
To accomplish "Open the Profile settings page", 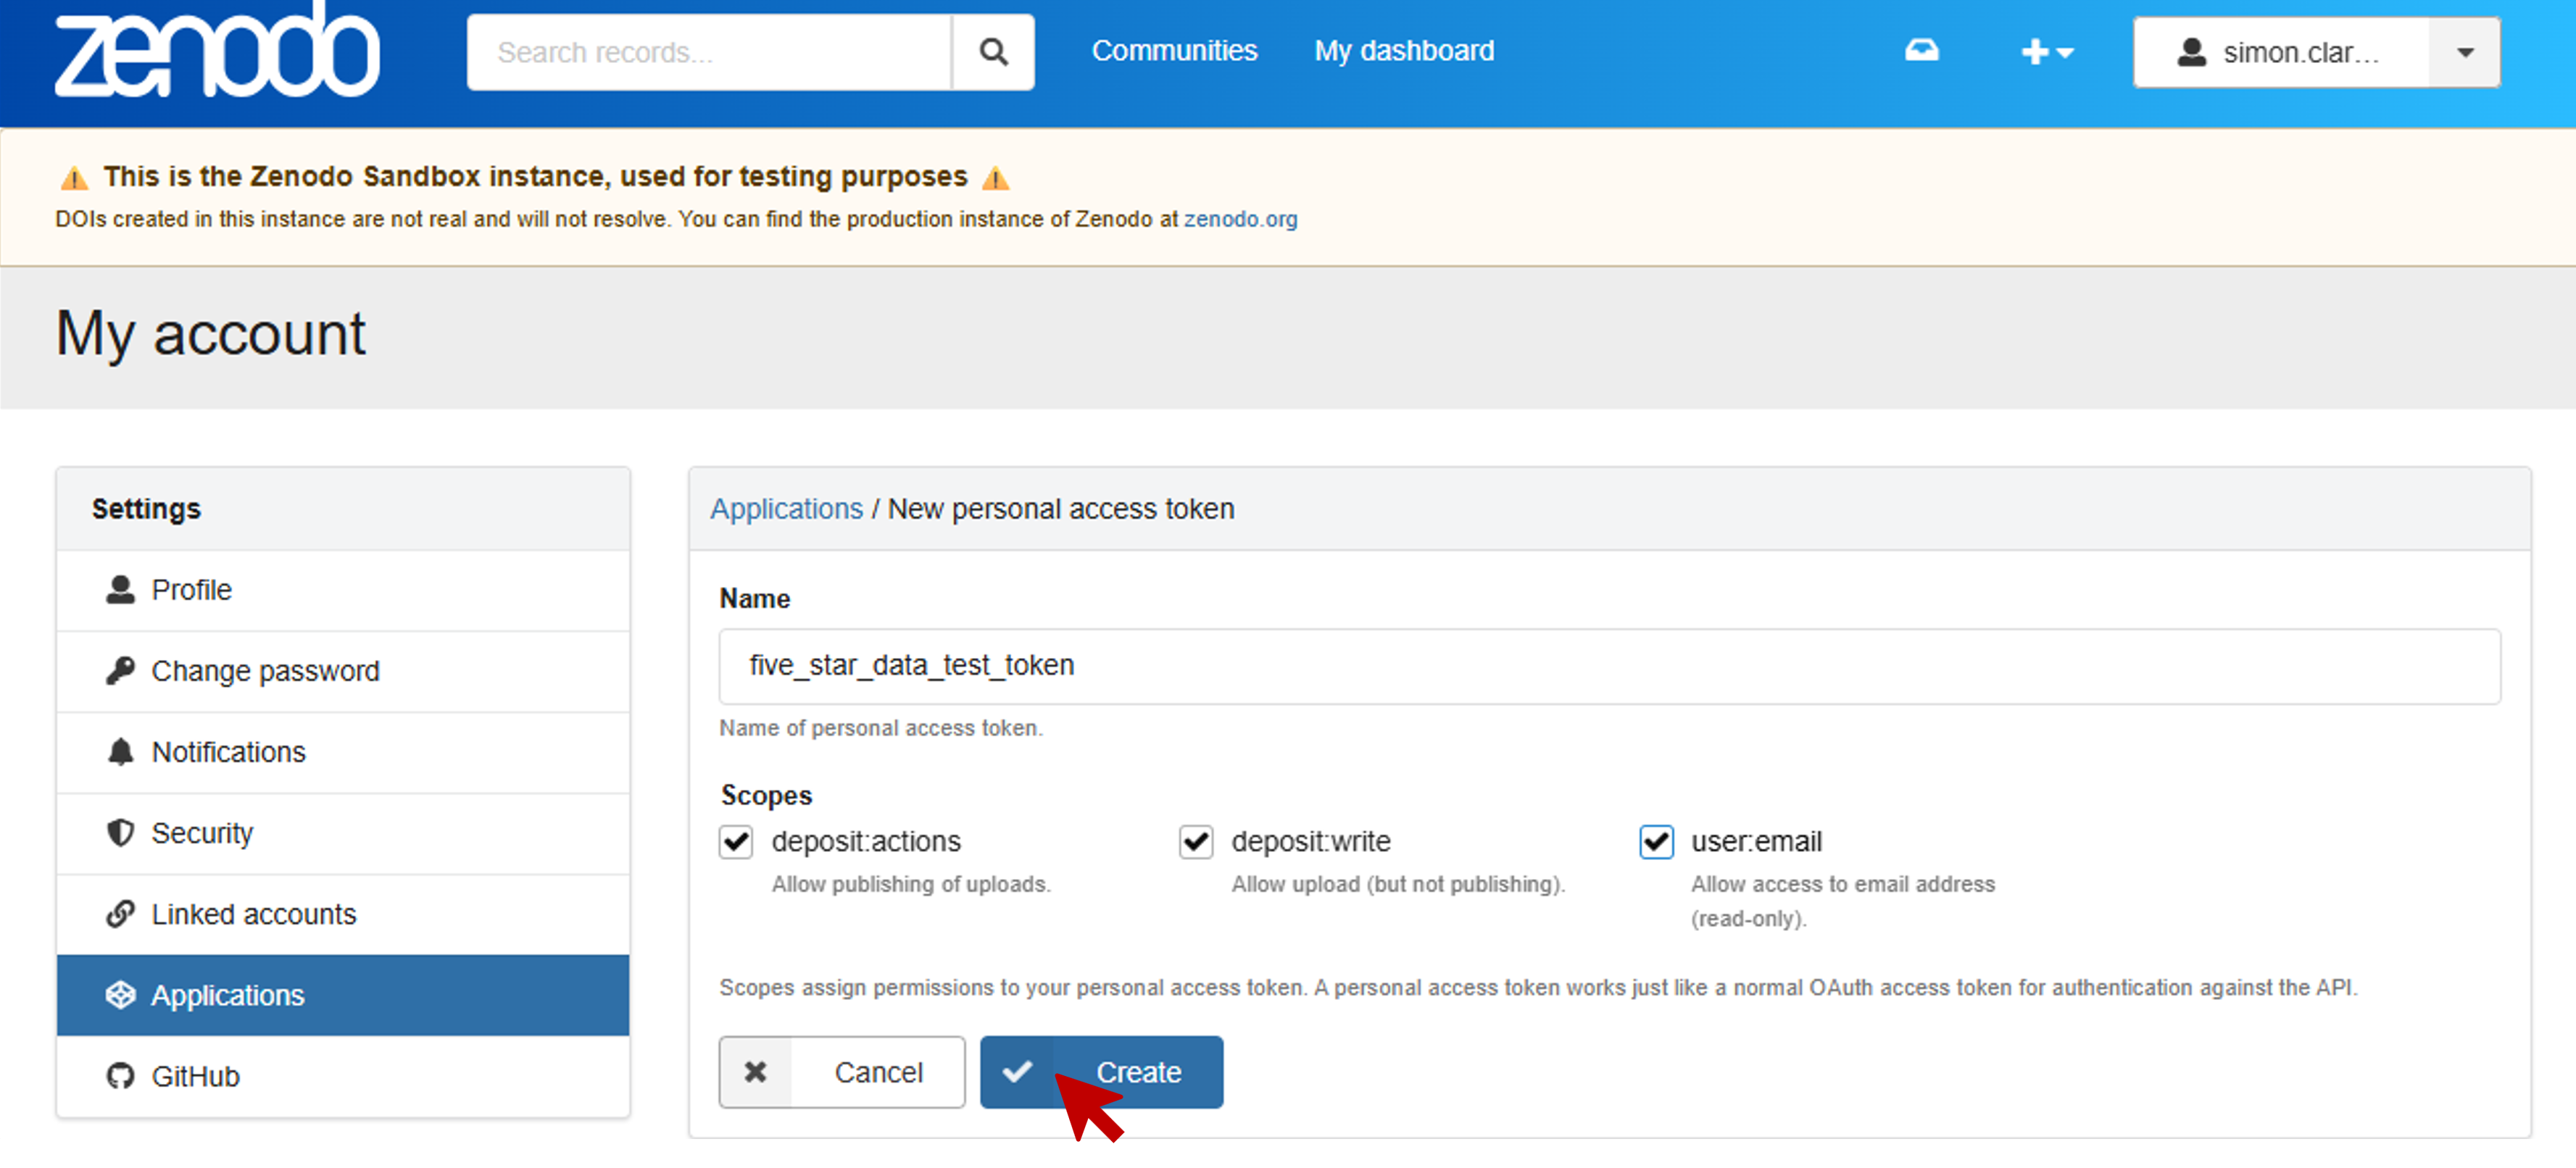I will tap(343, 590).
